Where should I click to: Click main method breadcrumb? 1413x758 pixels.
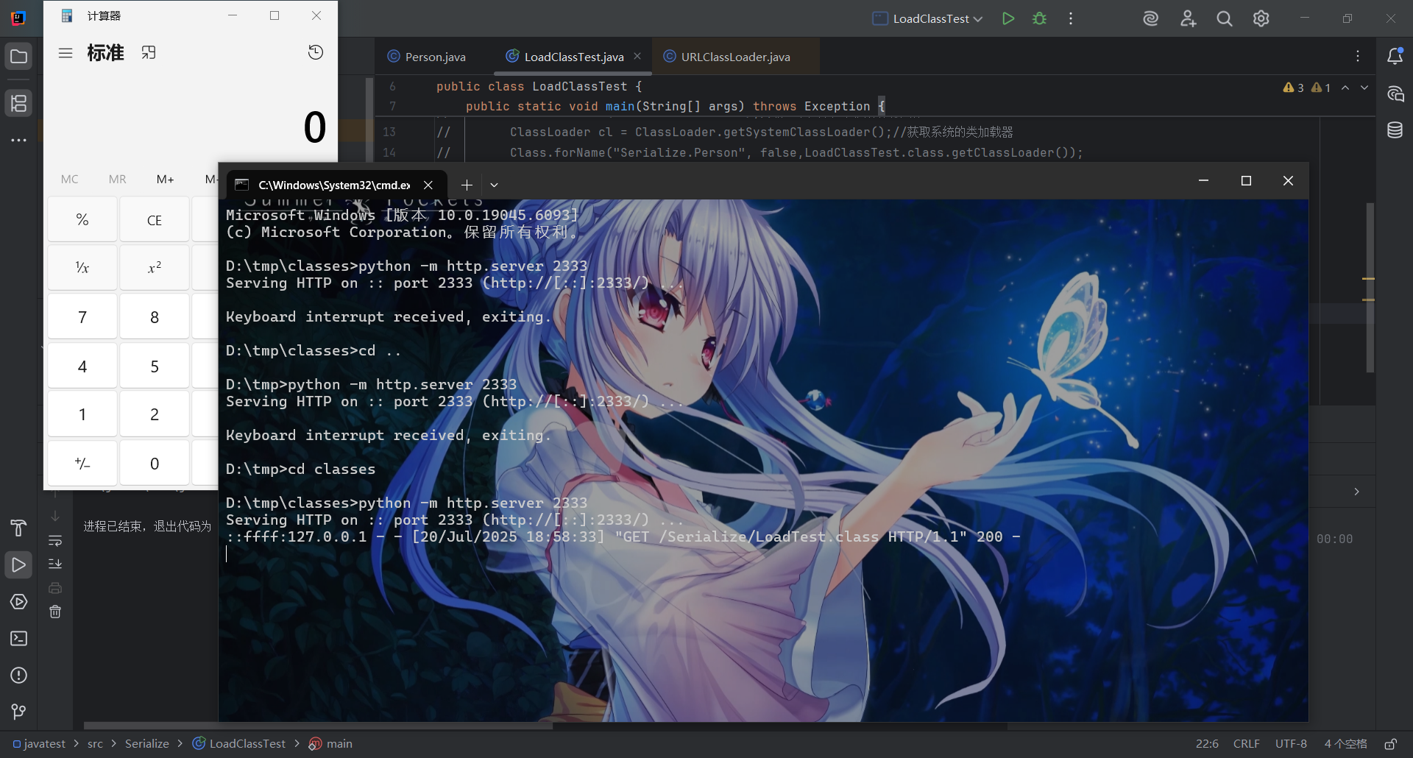pos(330,744)
